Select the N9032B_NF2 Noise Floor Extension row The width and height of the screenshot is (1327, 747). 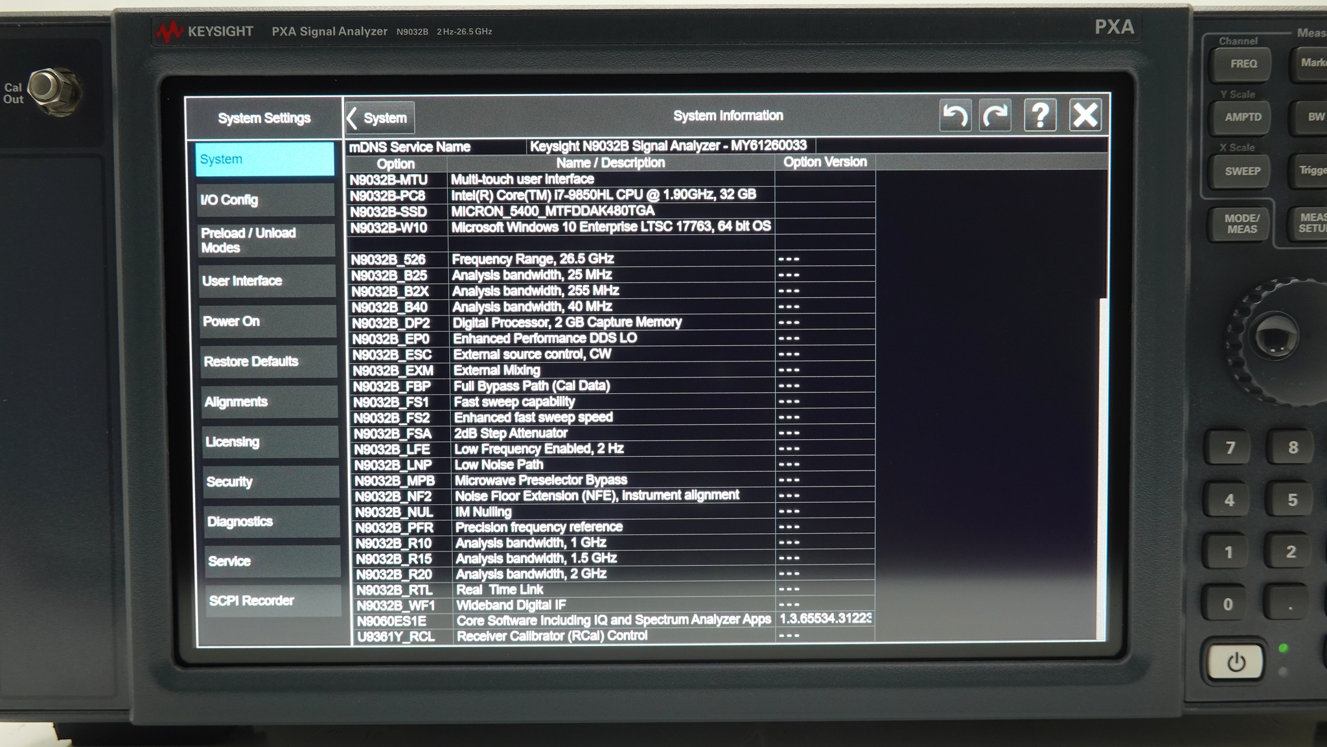point(614,496)
